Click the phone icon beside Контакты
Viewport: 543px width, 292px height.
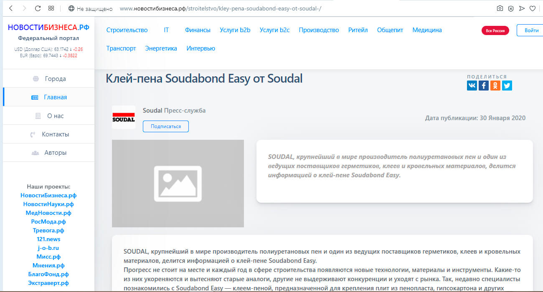pos(33,134)
